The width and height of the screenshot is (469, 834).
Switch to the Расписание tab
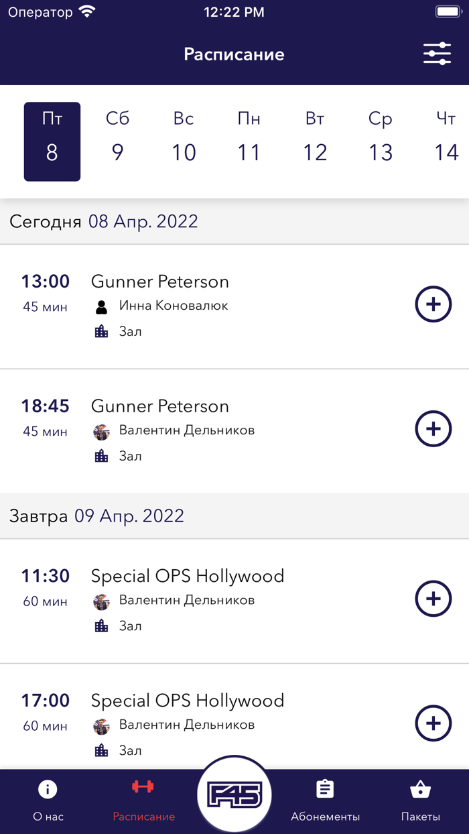(x=143, y=800)
